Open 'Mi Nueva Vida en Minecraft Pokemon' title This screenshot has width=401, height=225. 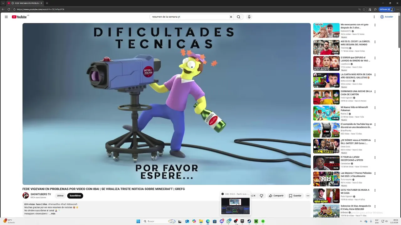[x=354, y=109]
